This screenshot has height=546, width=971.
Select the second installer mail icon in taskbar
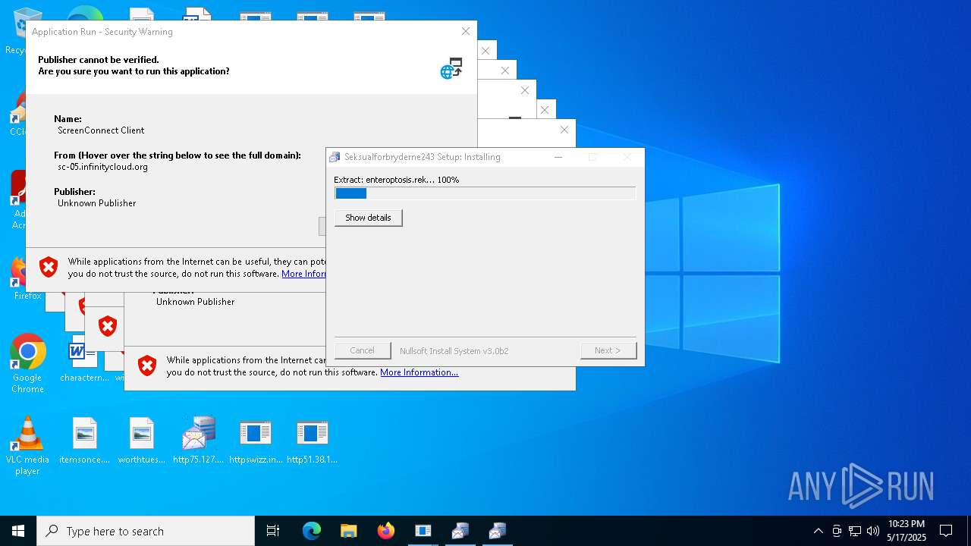(x=498, y=531)
